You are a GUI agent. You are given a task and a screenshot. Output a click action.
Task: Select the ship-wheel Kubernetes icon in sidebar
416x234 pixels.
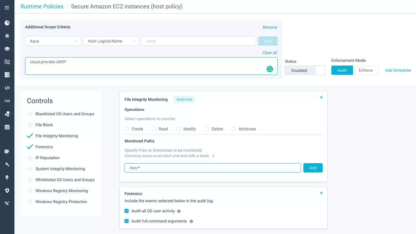point(7,36)
